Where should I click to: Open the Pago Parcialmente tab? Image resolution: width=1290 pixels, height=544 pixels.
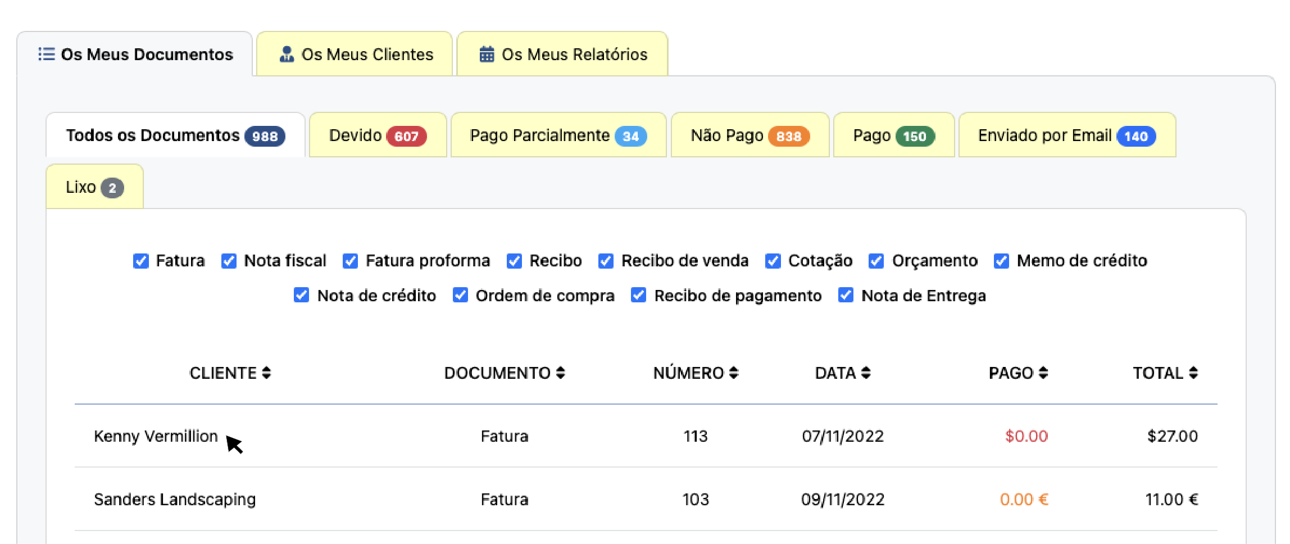click(558, 135)
